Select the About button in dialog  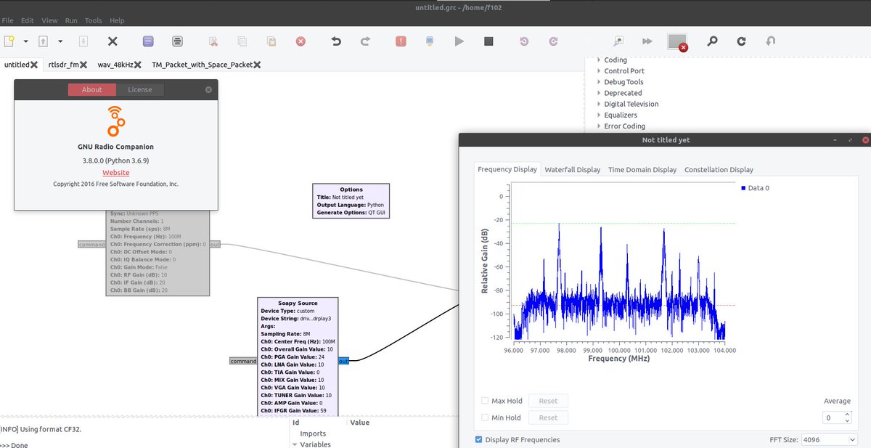pyautogui.click(x=92, y=90)
